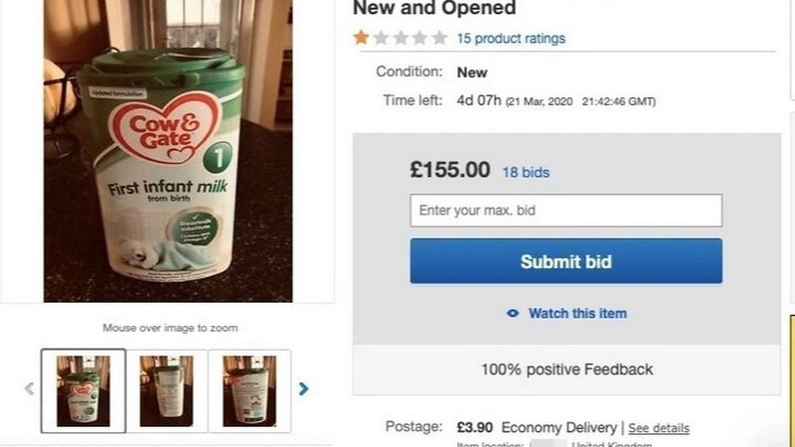Select the first product thumbnail
Viewport: 795px width, 447px height.
coord(83,390)
